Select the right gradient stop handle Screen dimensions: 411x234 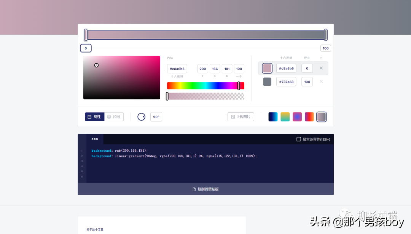tap(326, 35)
